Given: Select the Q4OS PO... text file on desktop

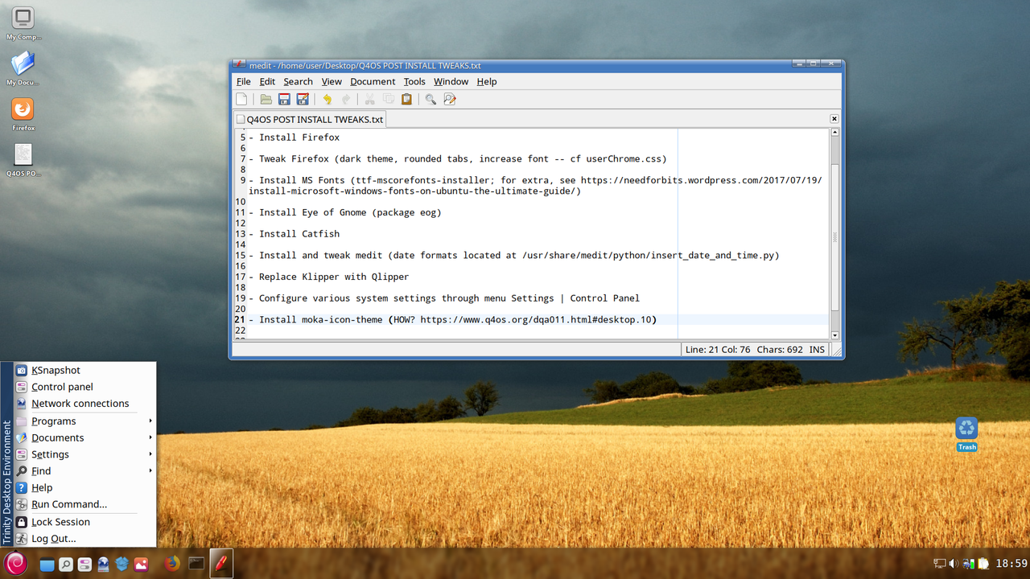Looking at the screenshot, I should pyautogui.click(x=23, y=160).
